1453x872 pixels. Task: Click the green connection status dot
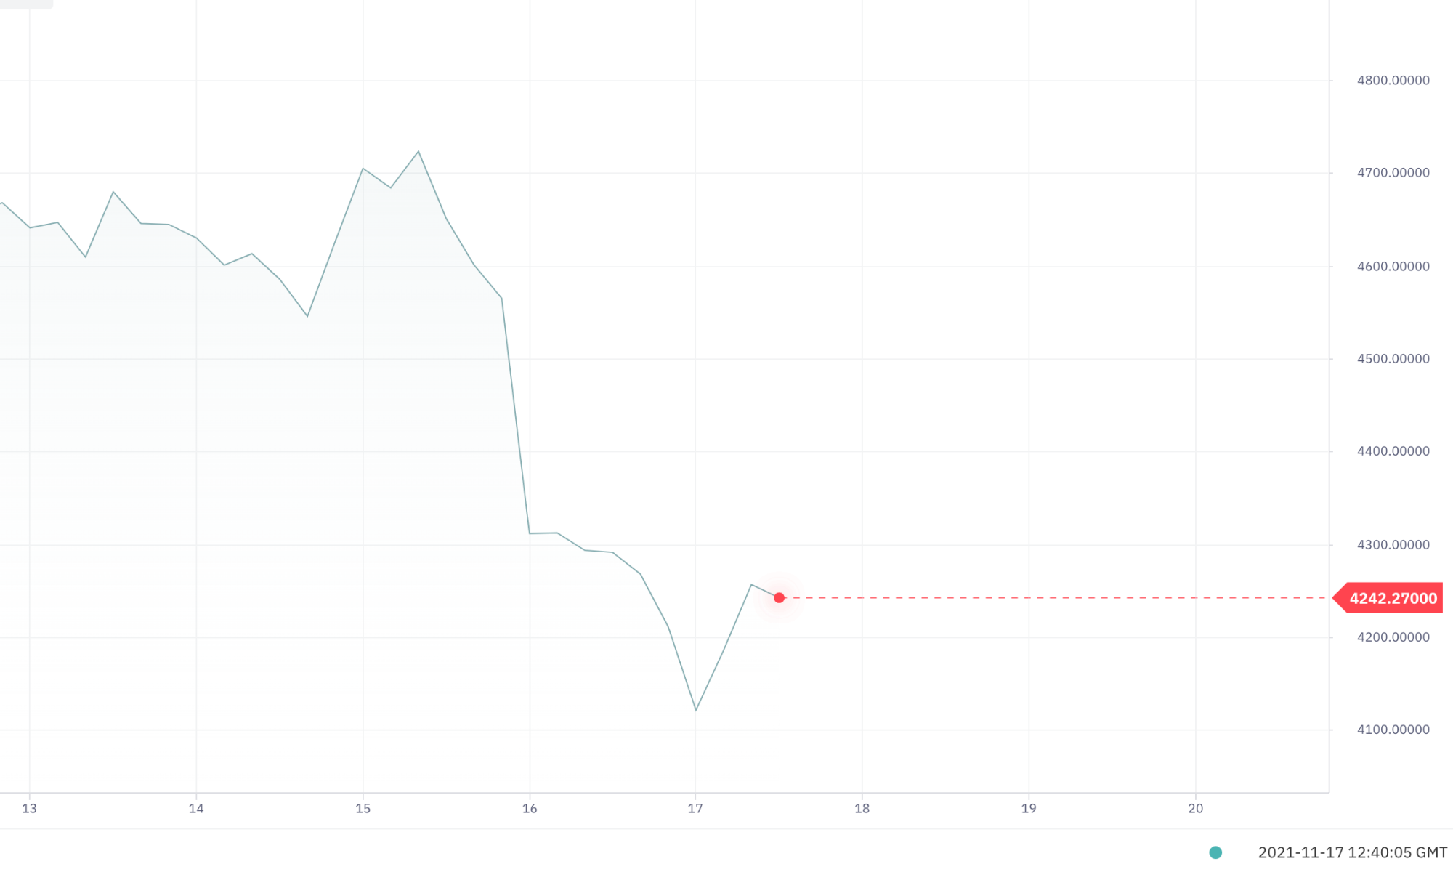click(x=1215, y=852)
